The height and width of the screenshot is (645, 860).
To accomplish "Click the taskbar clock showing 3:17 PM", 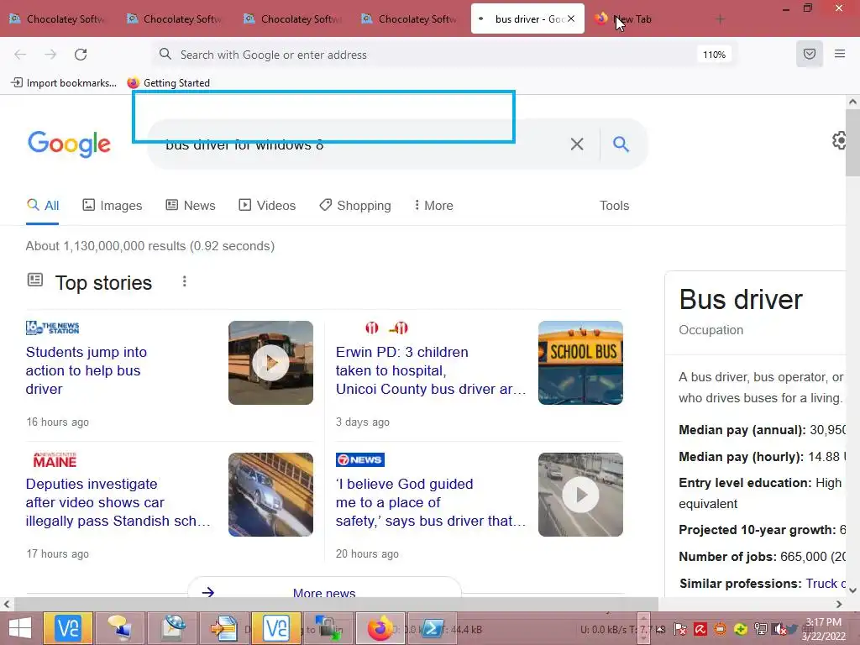I will click(823, 629).
